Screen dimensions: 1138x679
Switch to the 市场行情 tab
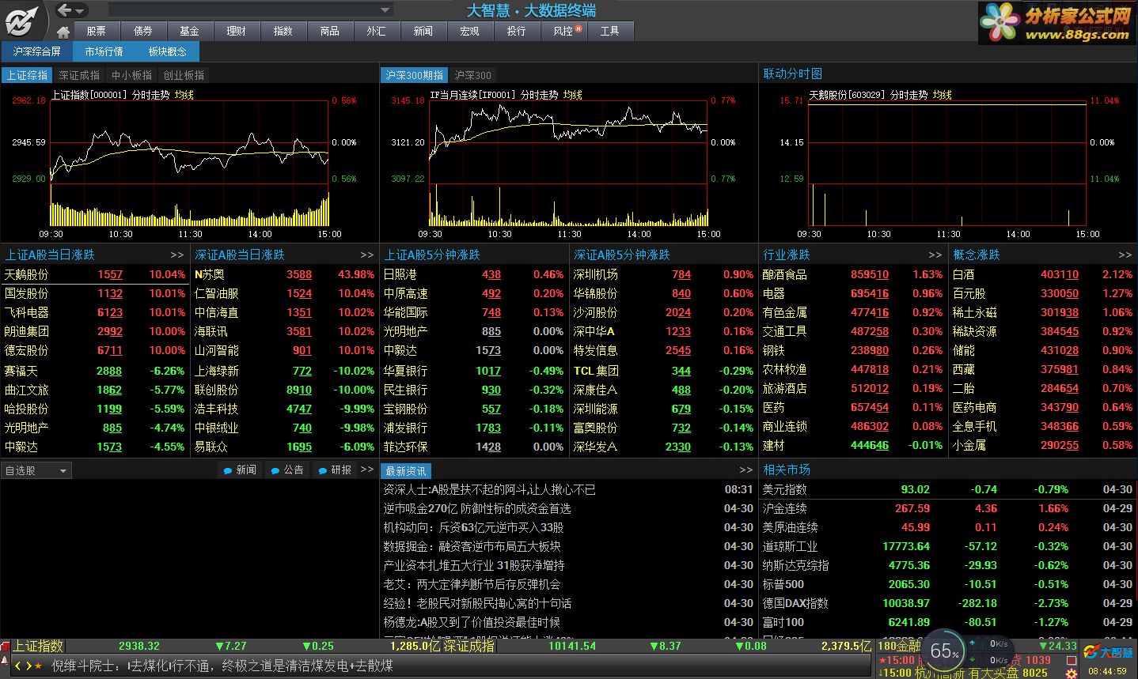coord(104,51)
